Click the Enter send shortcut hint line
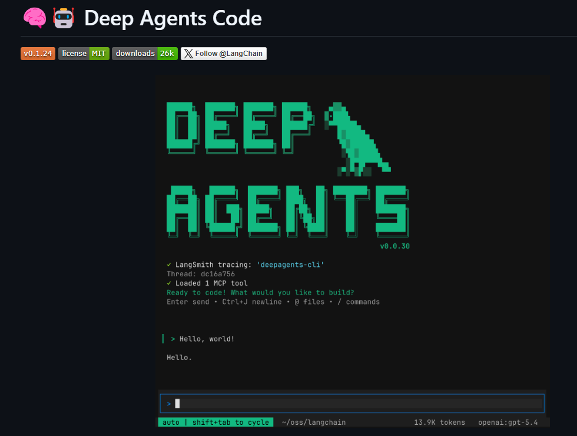577x436 pixels. [x=273, y=302]
